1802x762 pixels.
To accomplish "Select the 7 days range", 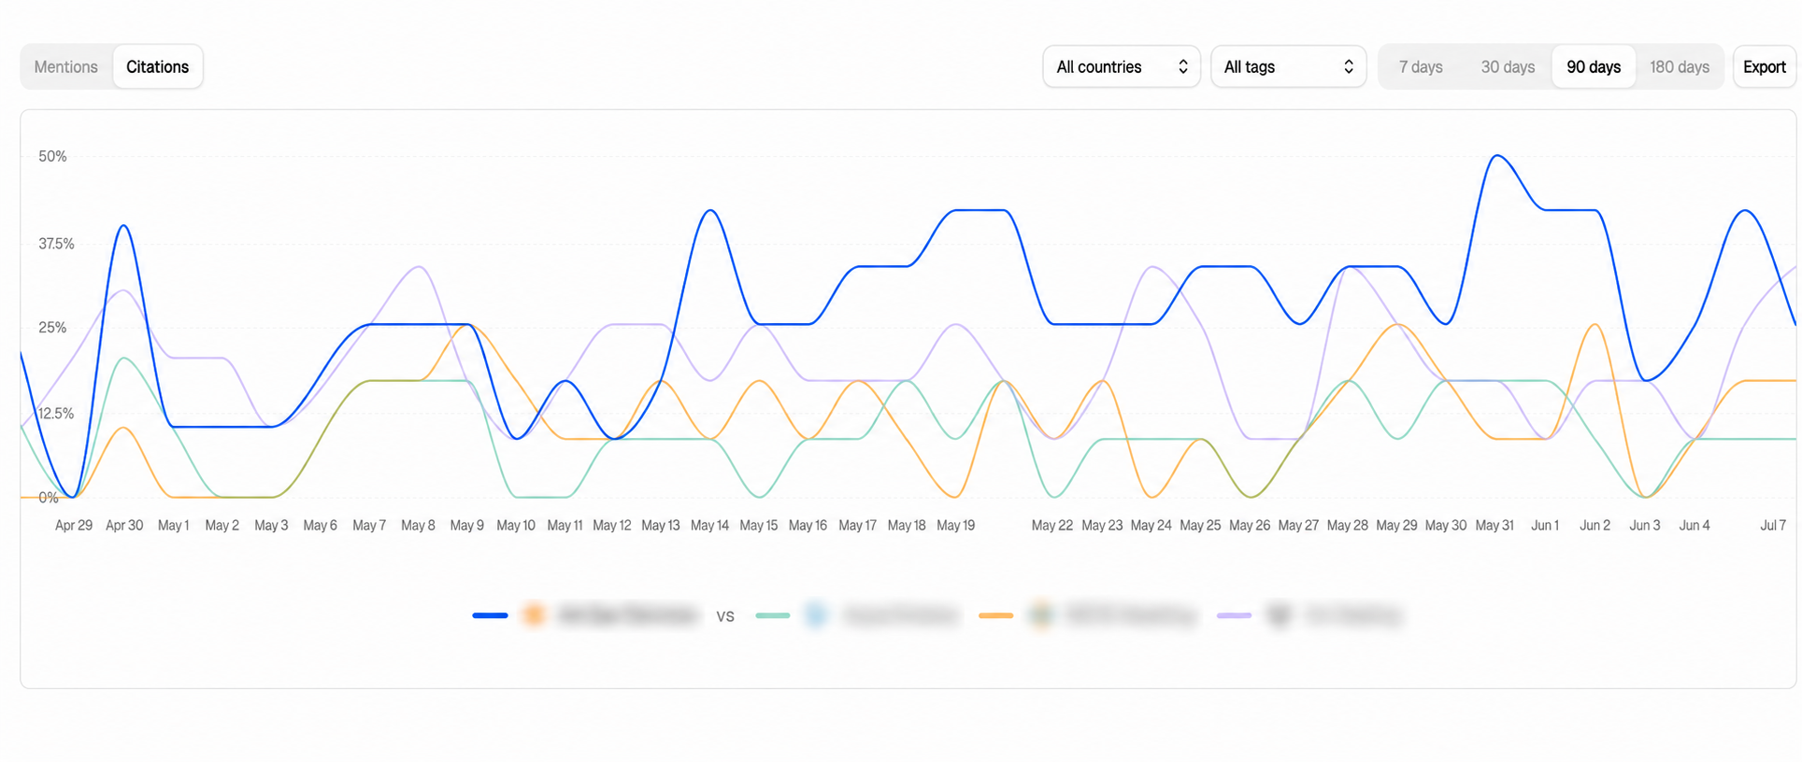I will coord(1421,67).
